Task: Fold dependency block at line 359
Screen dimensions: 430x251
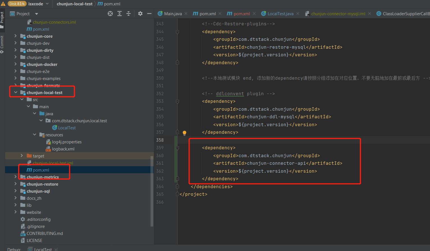Action: coord(177,148)
